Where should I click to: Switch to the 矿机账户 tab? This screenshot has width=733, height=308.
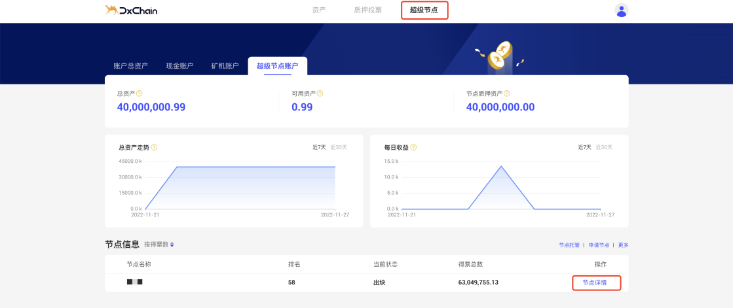tap(225, 66)
